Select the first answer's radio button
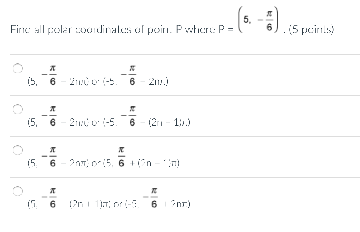 (17, 68)
